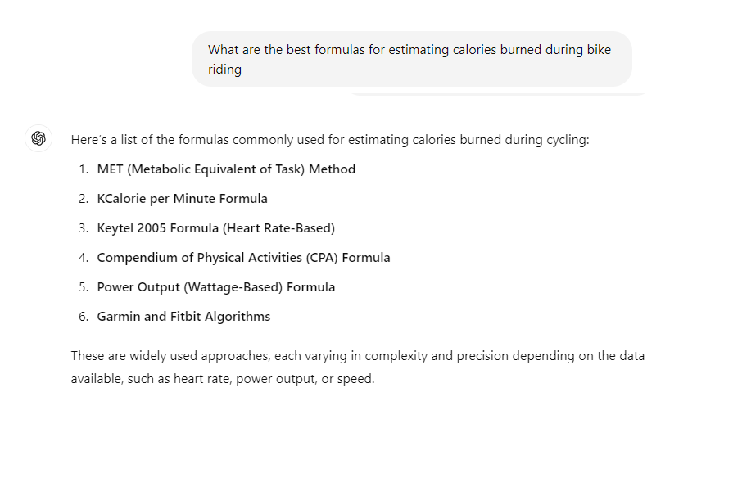Image resolution: width=733 pixels, height=482 pixels.
Task: Click the list number "6." marker
Action: click(x=84, y=316)
